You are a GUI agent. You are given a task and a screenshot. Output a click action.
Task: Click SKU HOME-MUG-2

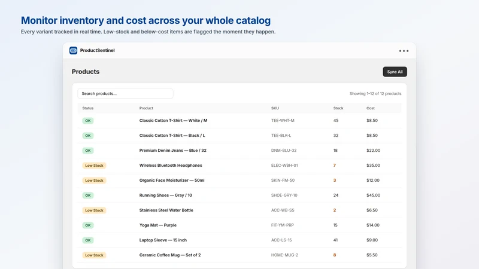(x=284, y=255)
